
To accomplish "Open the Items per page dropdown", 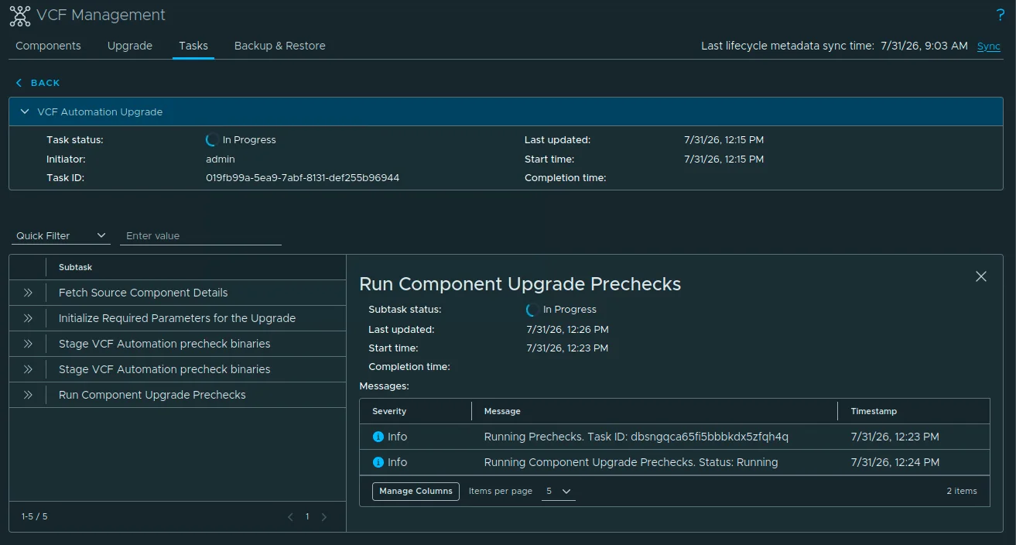I will pyautogui.click(x=558, y=492).
